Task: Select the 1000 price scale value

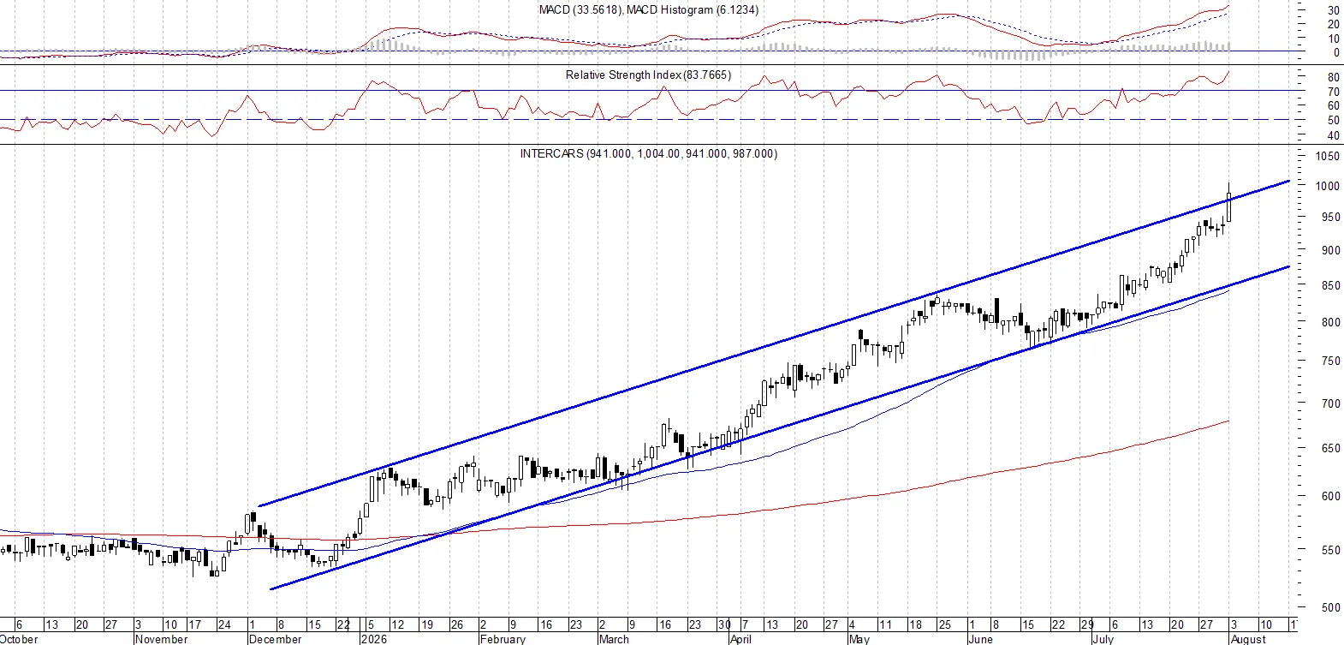Action: [x=1328, y=187]
